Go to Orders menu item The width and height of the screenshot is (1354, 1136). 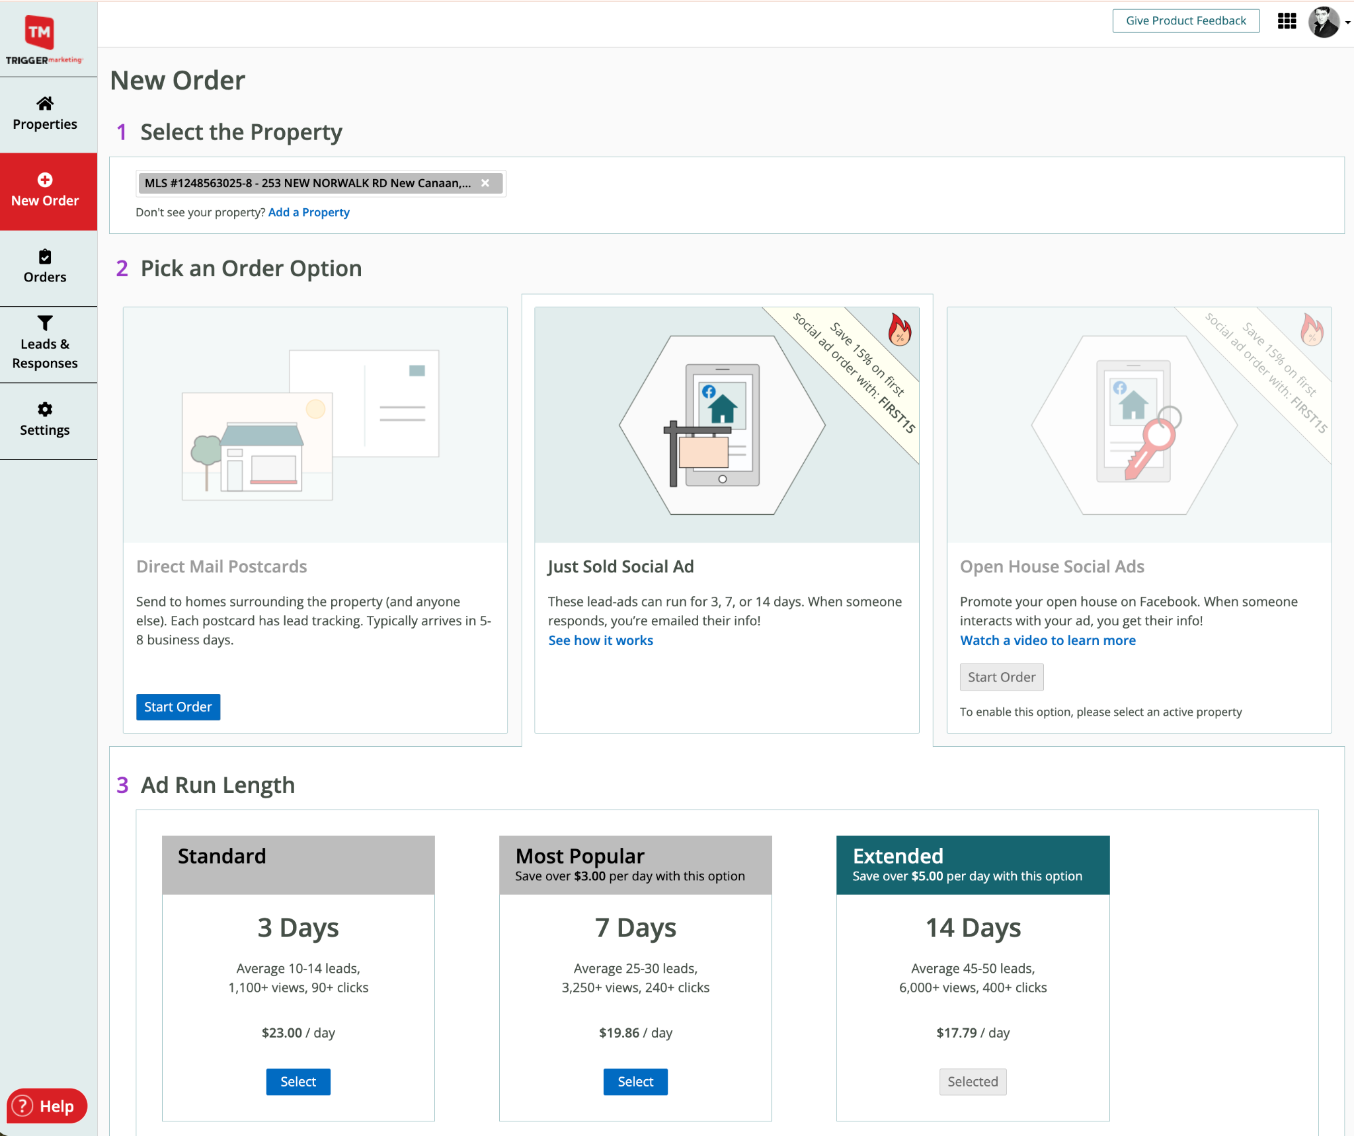[x=48, y=268]
